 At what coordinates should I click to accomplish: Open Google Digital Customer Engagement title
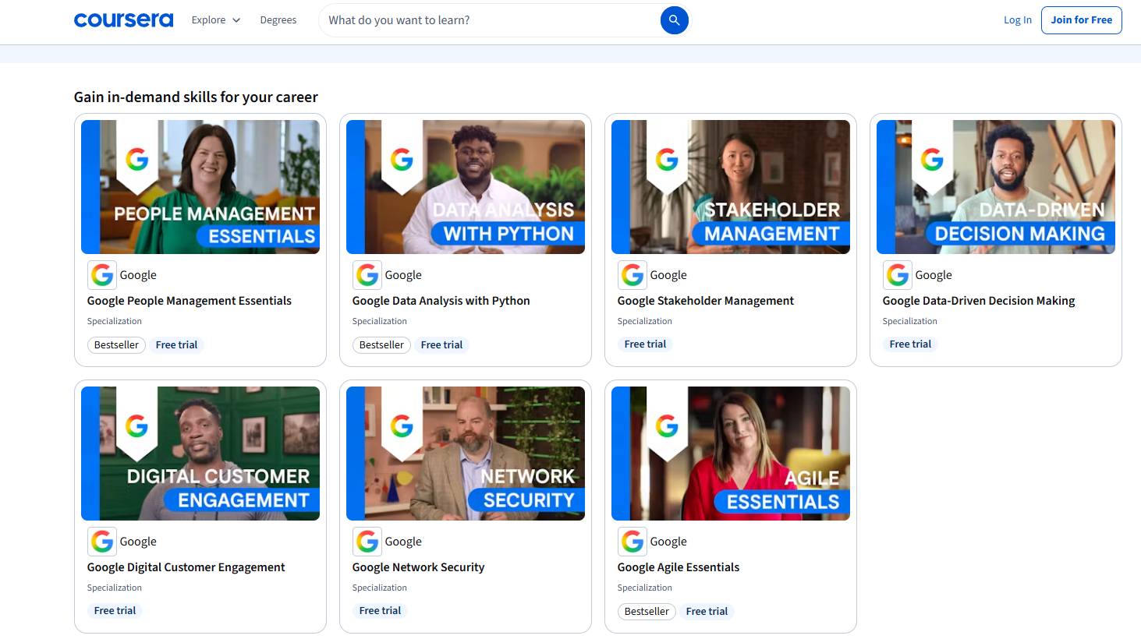[x=186, y=567]
